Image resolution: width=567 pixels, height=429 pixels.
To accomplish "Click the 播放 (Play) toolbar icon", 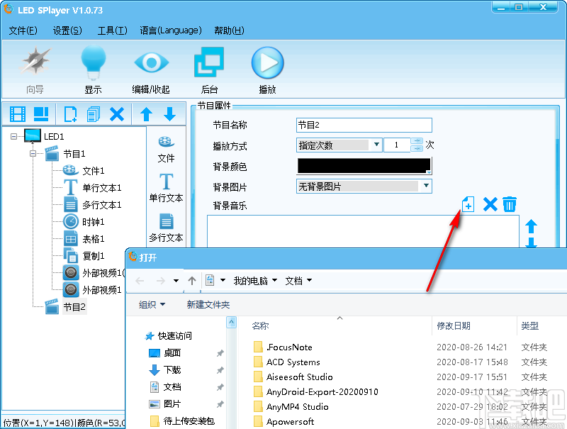I will [x=267, y=62].
